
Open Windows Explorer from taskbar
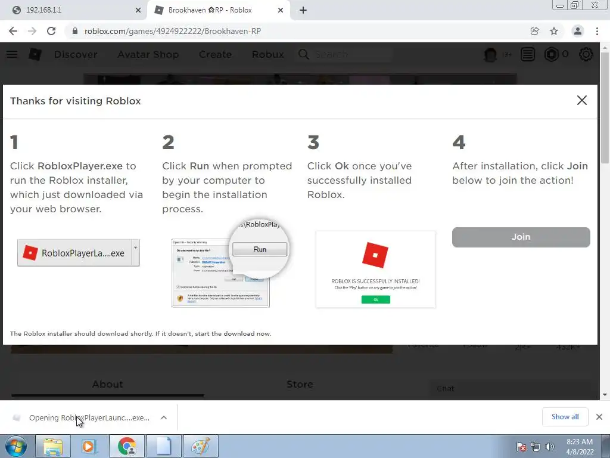pyautogui.click(x=53, y=446)
